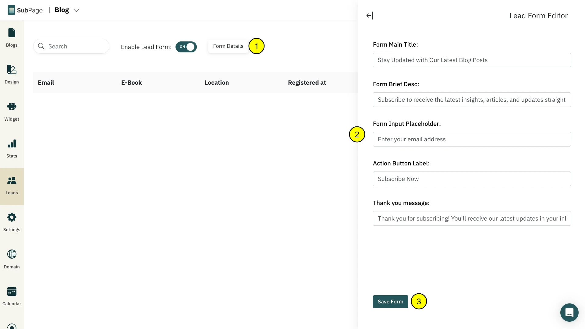
Task: Edit the Form Main Title field
Action: click(x=472, y=60)
